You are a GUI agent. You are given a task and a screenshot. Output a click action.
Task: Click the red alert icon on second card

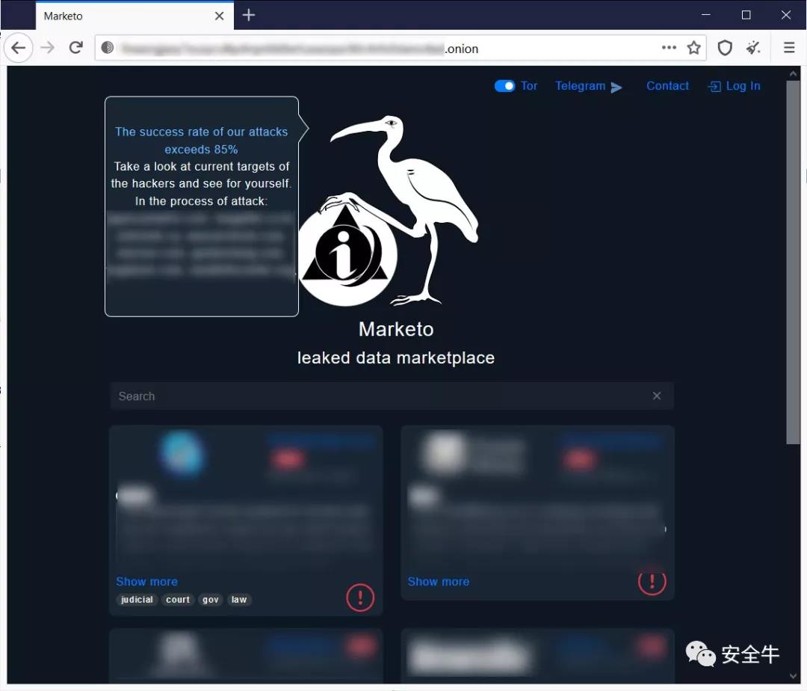tap(652, 581)
